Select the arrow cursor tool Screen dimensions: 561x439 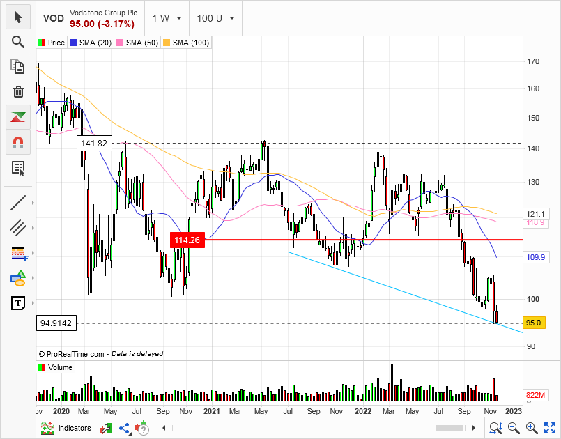(18, 17)
